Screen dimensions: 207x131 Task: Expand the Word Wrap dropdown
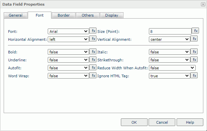[68, 76]
